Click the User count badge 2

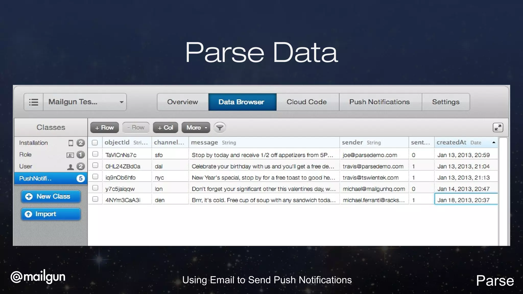pyautogui.click(x=81, y=166)
